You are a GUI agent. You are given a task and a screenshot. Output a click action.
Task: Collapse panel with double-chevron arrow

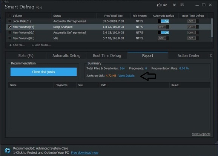click(x=210, y=55)
